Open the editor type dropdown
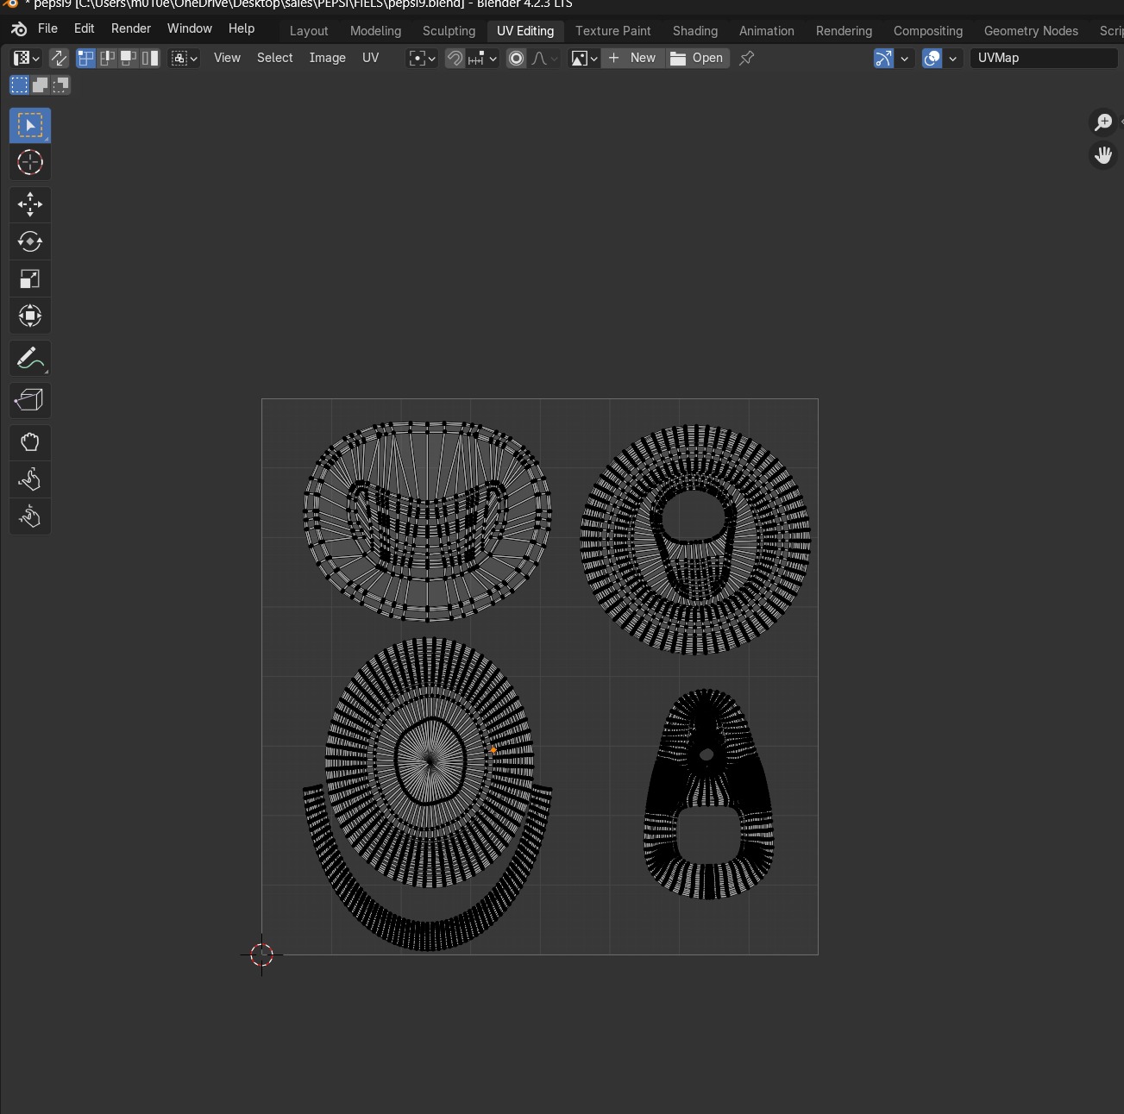 coord(26,58)
